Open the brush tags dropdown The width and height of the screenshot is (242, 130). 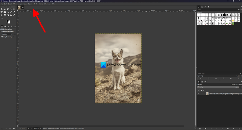[x=241, y=73]
